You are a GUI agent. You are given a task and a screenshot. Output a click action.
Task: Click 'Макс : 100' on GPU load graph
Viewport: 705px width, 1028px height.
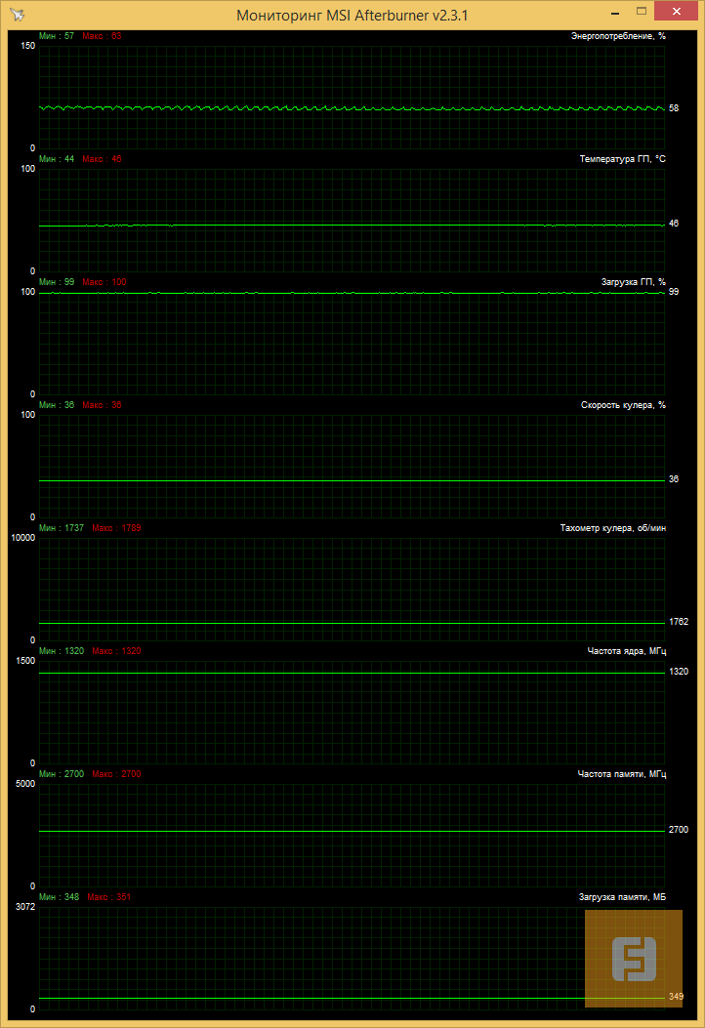104,282
